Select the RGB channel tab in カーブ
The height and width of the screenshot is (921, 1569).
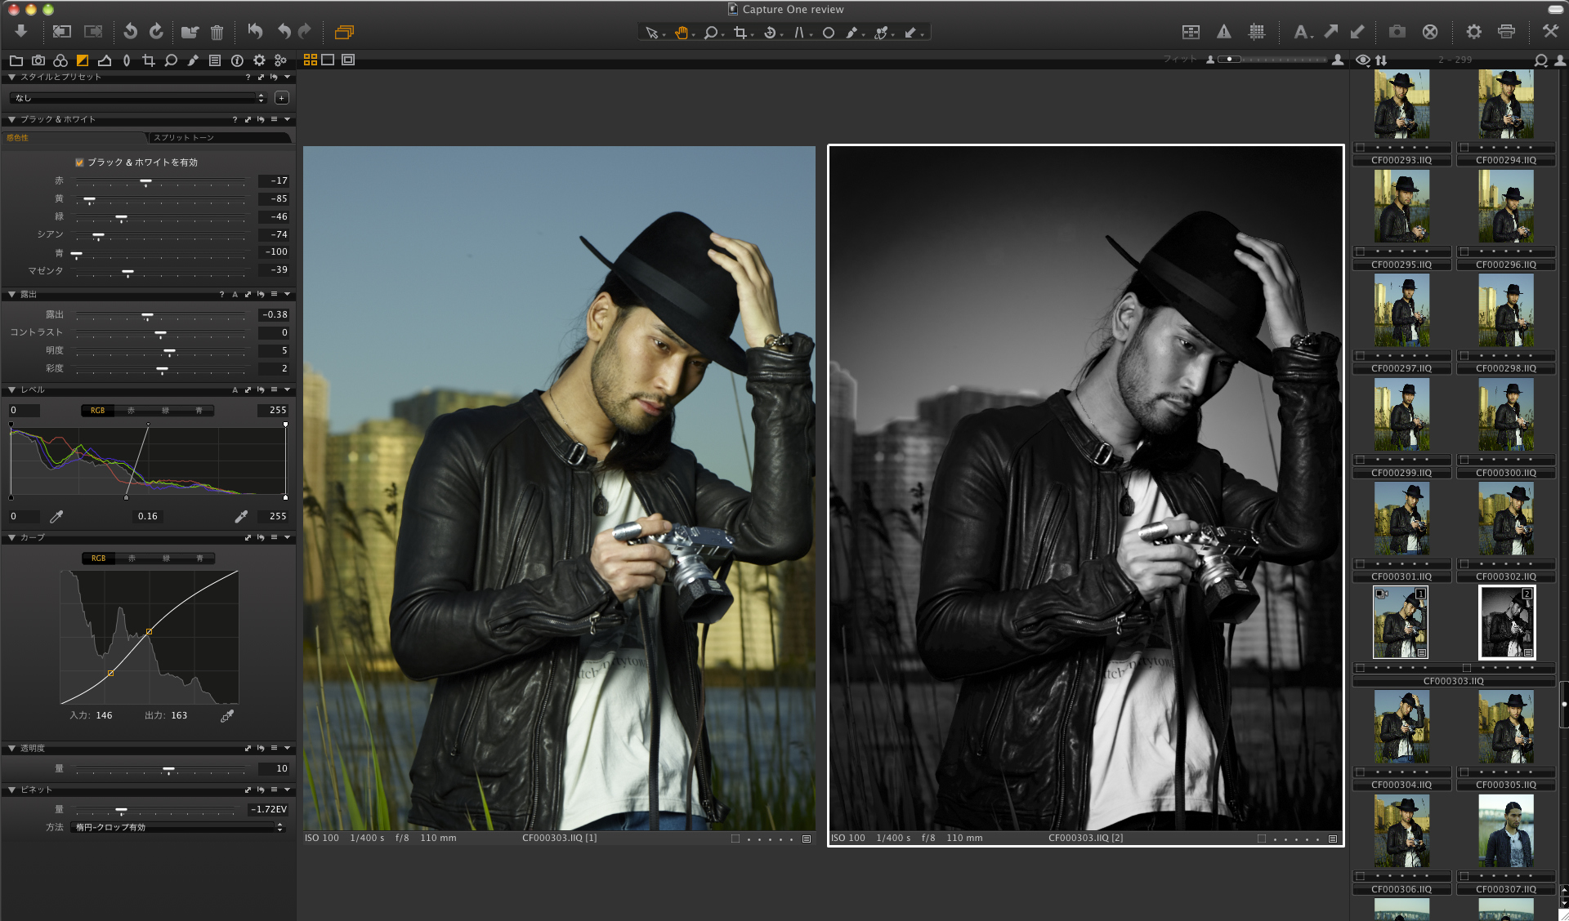point(98,558)
